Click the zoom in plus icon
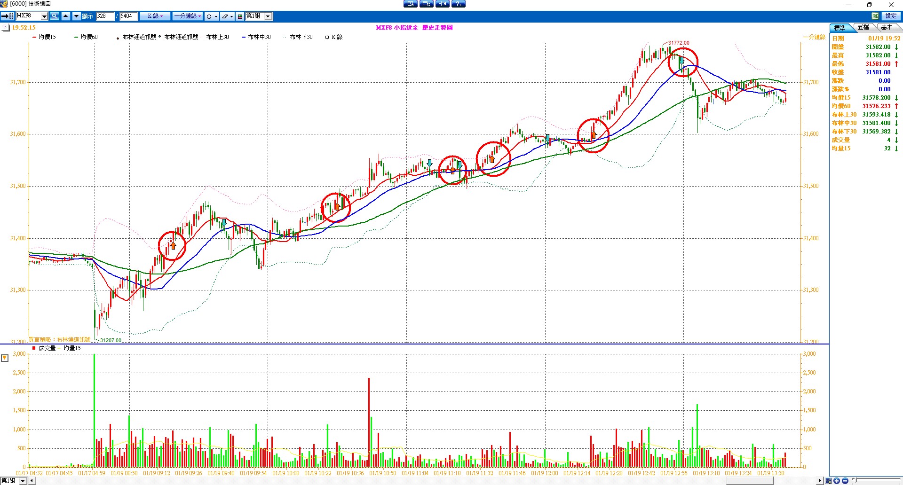 [x=837, y=481]
